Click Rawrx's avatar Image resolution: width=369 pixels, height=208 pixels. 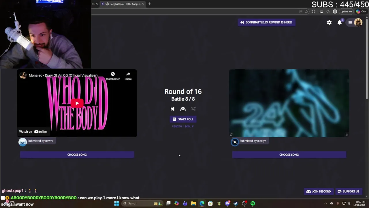[x=23, y=142]
